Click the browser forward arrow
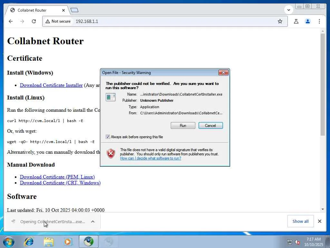330x248 pixels. [22, 21]
